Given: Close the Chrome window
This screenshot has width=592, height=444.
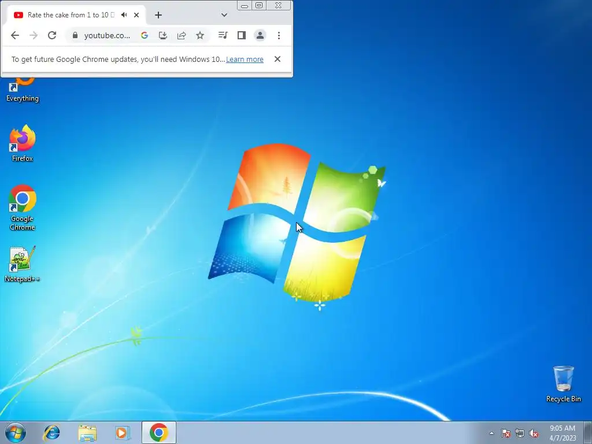Looking at the screenshot, I should [x=279, y=5].
